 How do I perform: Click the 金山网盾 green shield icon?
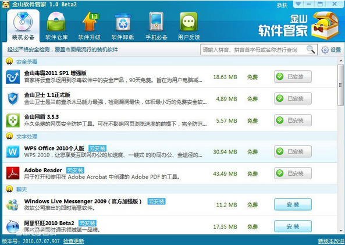(x=13, y=120)
